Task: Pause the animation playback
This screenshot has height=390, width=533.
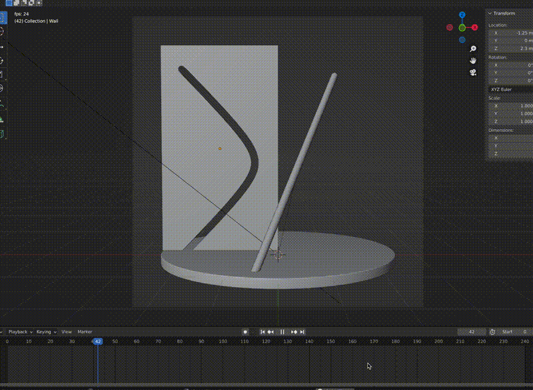Action: point(282,332)
